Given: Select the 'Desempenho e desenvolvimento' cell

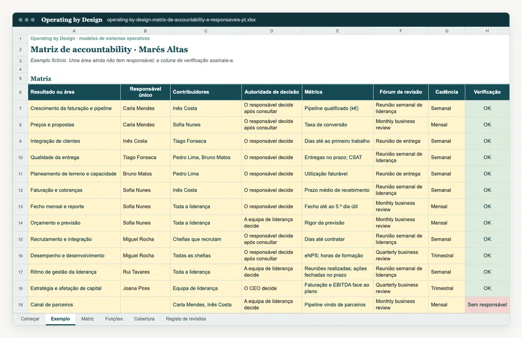Looking at the screenshot, I should pyautogui.click(x=74, y=255).
